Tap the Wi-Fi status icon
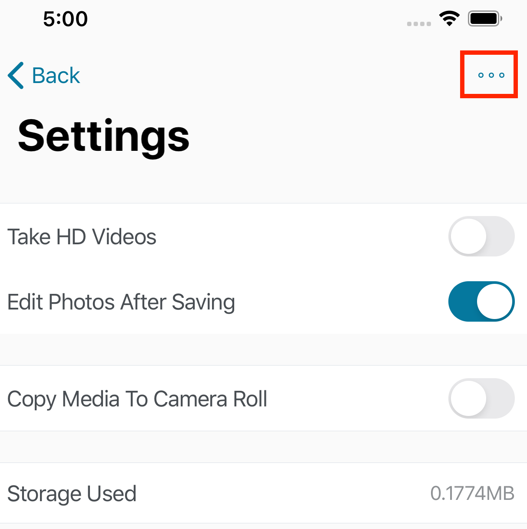The height and width of the screenshot is (529, 527). pos(449,19)
